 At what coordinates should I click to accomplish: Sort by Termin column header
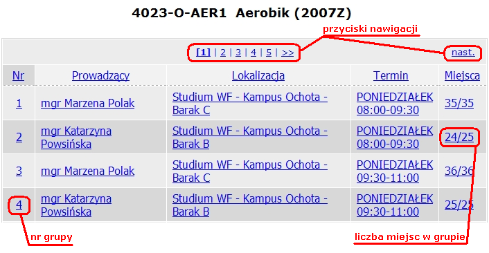pos(391,75)
